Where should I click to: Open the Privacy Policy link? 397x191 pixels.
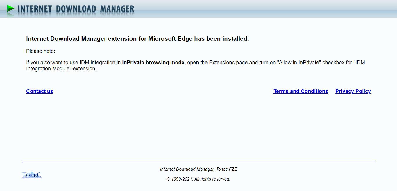[x=353, y=91]
